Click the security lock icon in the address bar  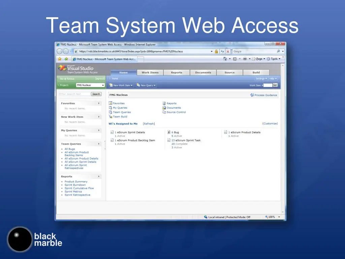click(216, 51)
